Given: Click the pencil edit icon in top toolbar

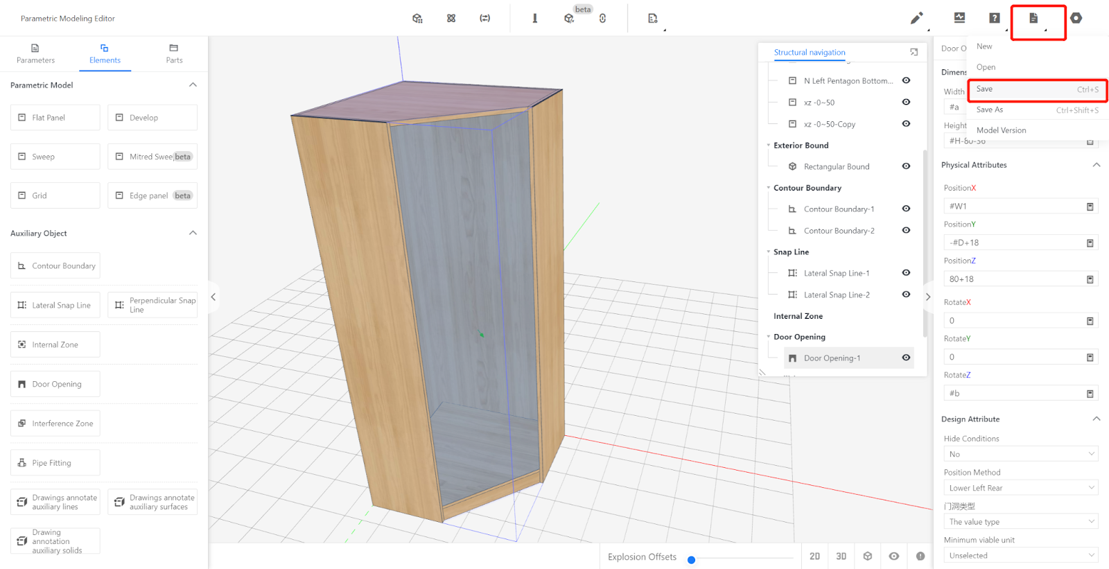Looking at the screenshot, I should (916, 19).
